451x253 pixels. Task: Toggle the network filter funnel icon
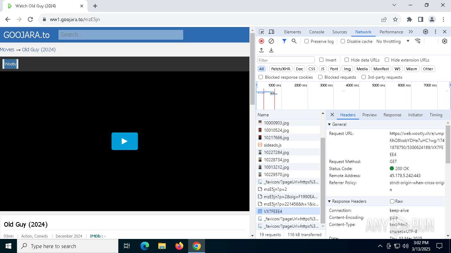(284, 41)
